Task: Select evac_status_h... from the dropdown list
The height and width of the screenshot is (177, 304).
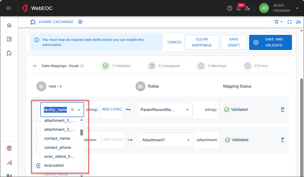Action: [x=60, y=156]
